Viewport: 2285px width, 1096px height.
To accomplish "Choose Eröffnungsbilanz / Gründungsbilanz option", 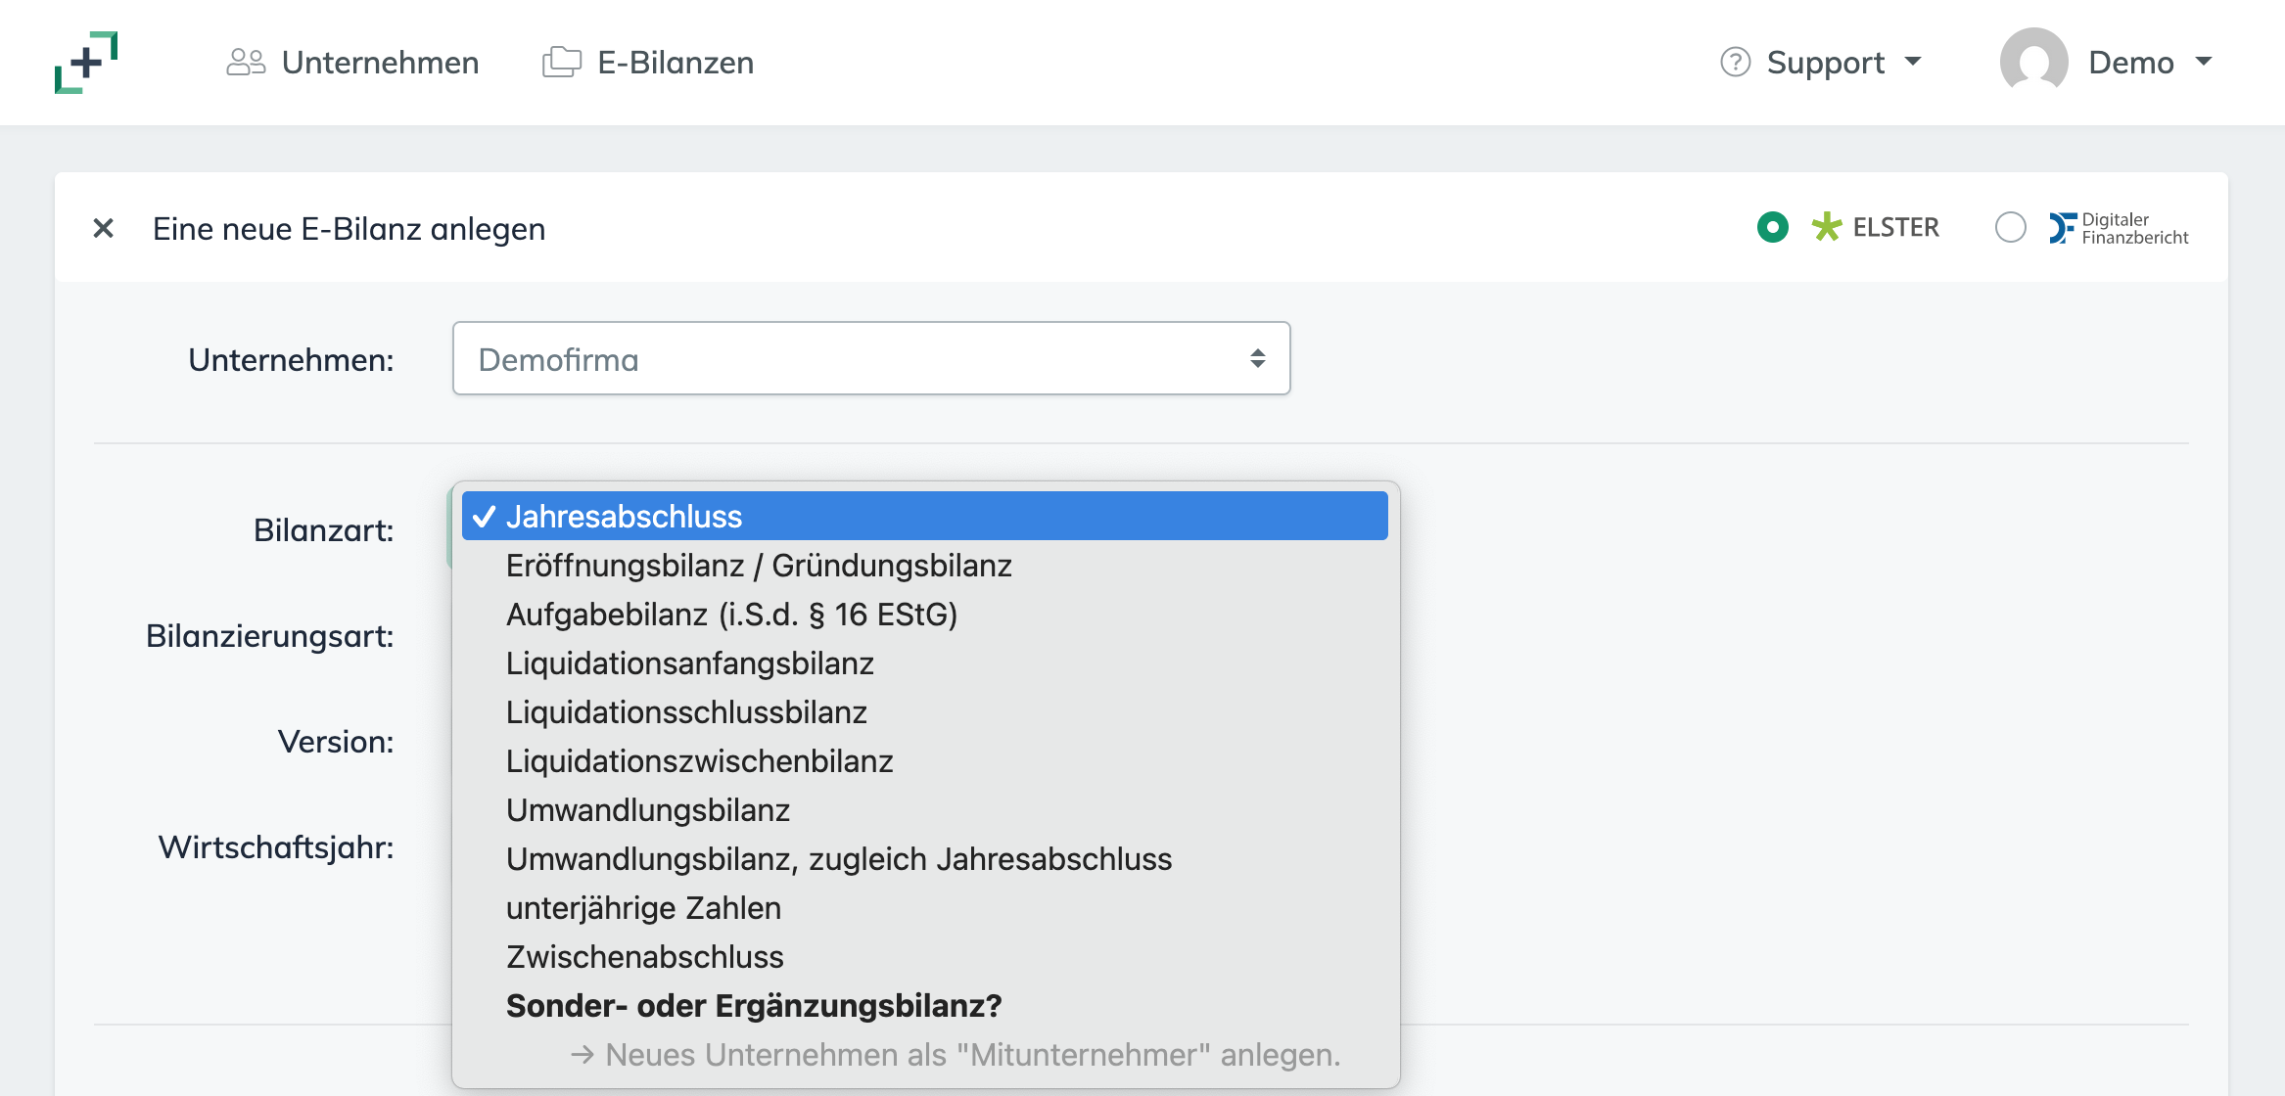I will tap(758, 566).
